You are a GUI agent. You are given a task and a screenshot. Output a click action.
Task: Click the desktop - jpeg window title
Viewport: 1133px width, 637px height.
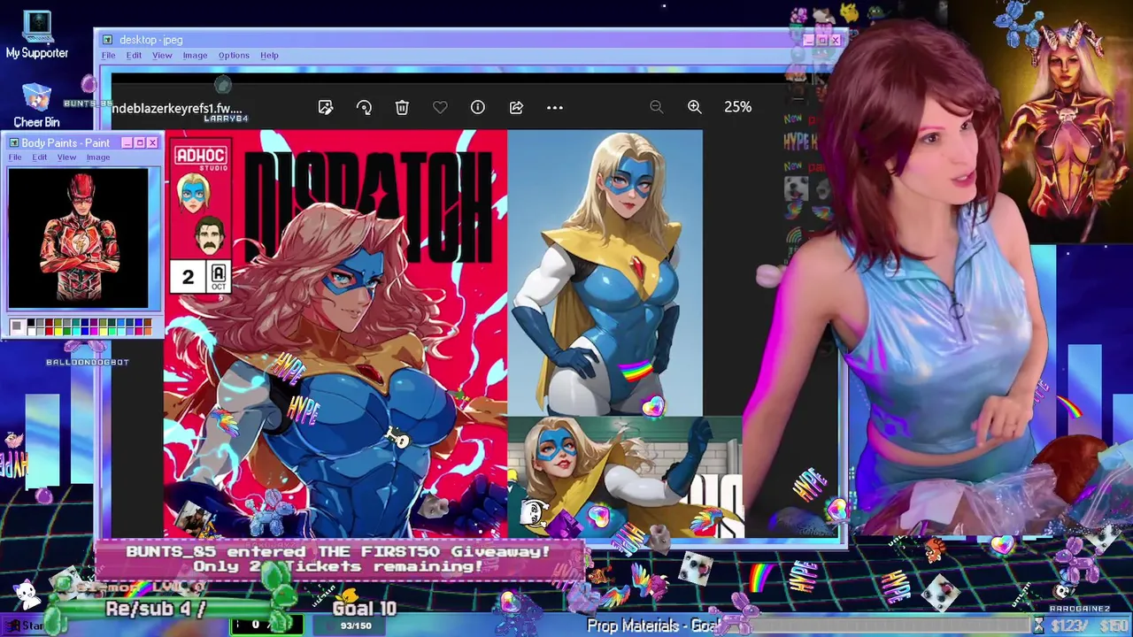coord(151,40)
